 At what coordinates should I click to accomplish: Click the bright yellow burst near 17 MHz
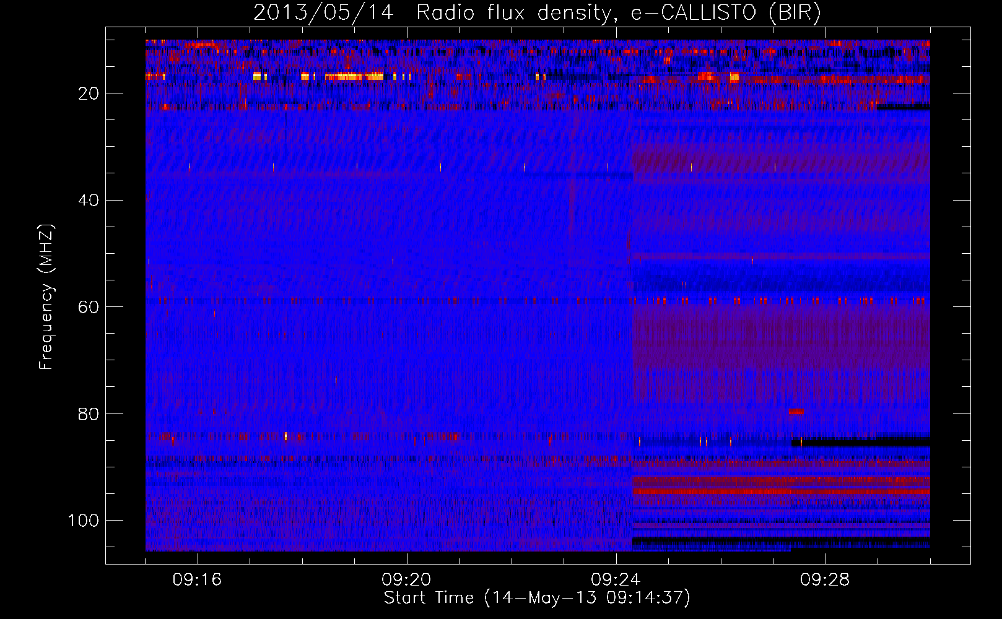click(x=354, y=77)
